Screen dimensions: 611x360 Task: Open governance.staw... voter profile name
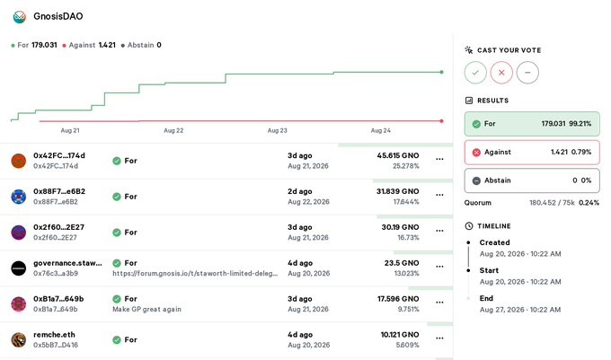pos(67,263)
